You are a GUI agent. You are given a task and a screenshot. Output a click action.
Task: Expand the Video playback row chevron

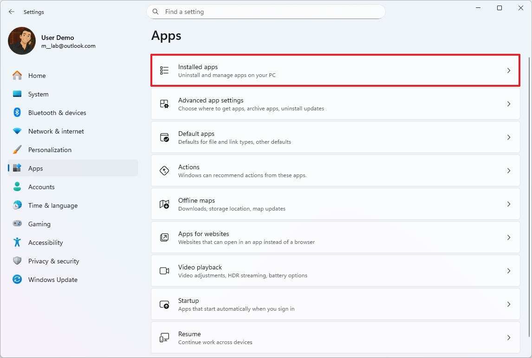tap(508, 270)
